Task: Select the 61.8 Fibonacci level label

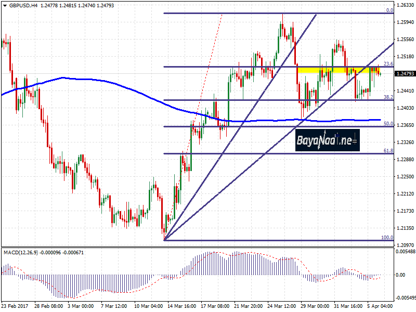Action: click(387, 150)
